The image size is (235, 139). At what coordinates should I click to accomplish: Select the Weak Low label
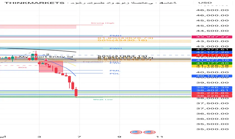103,100
